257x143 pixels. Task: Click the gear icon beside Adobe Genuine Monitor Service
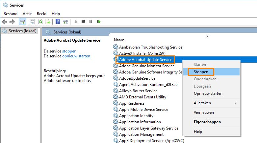[116, 66]
